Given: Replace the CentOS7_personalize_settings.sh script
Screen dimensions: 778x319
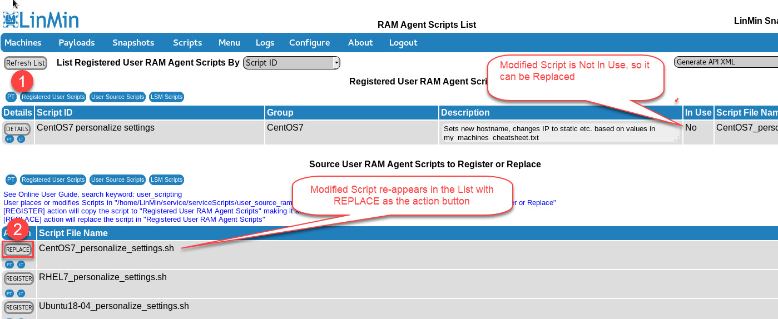Looking at the screenshot, I should 18,250.
